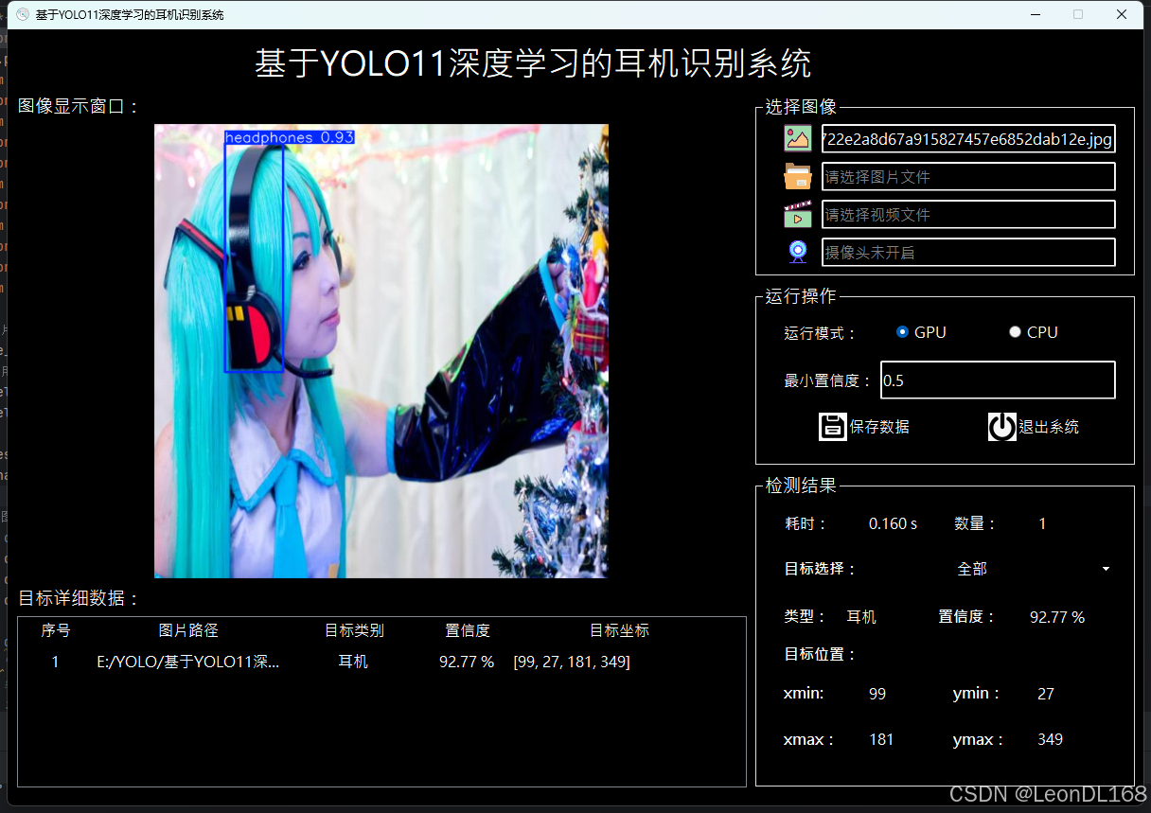1151x813 pixels.
Task: Close the application window
Action: [x=1122, y=14]
